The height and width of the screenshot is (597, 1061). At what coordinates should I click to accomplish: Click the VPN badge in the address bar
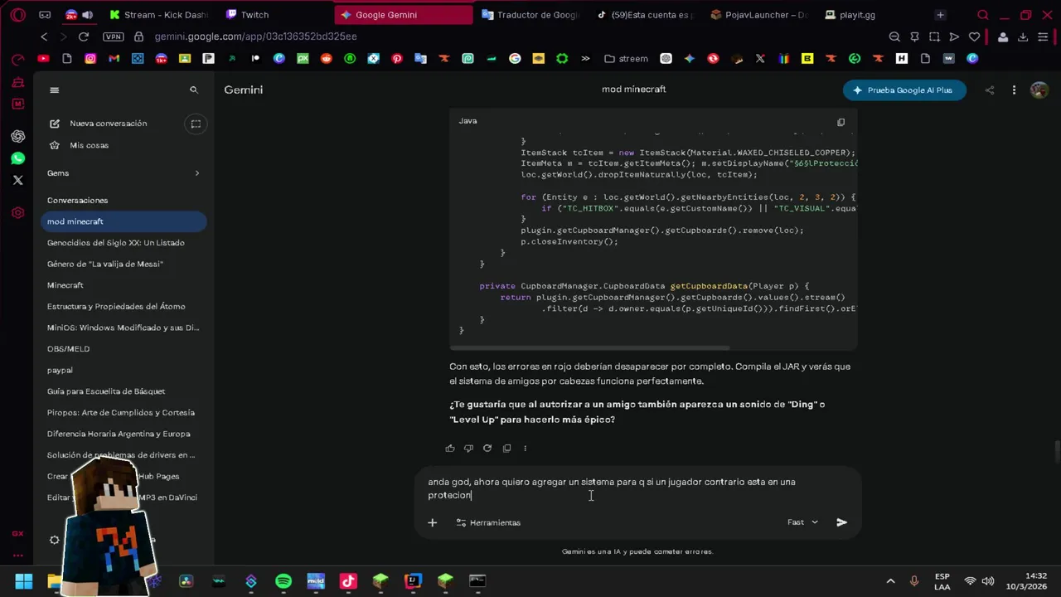click(x=113, y=36)
